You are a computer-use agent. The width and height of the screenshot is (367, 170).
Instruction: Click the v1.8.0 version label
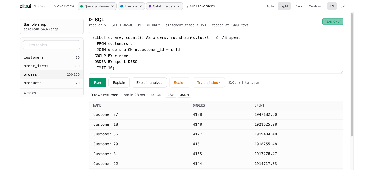(40, 6)
